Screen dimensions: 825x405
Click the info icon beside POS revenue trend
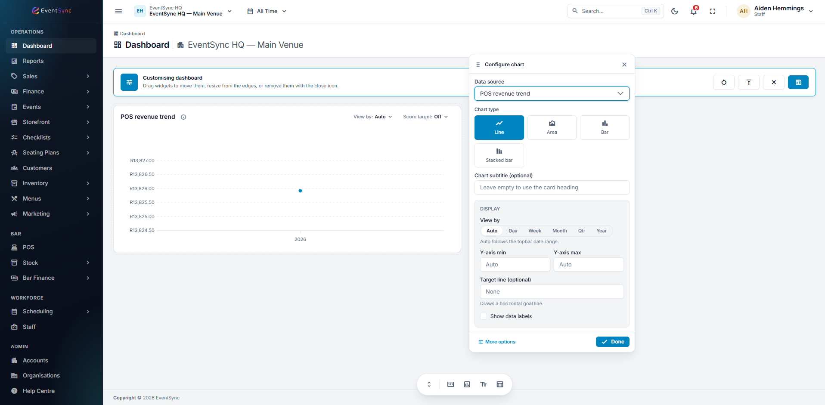point(183,117)
